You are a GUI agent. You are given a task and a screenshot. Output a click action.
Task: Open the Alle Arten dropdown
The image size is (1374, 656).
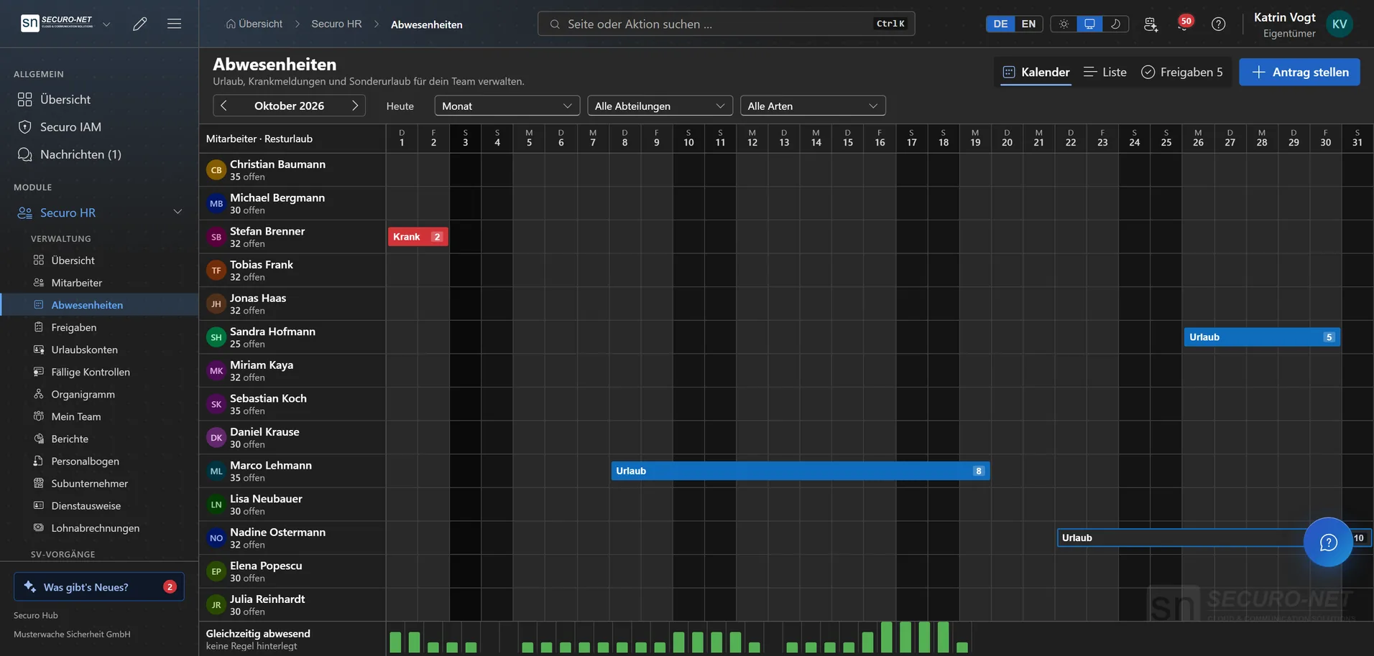click(813, 106)
